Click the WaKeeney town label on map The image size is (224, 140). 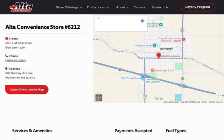coord(166,49)
